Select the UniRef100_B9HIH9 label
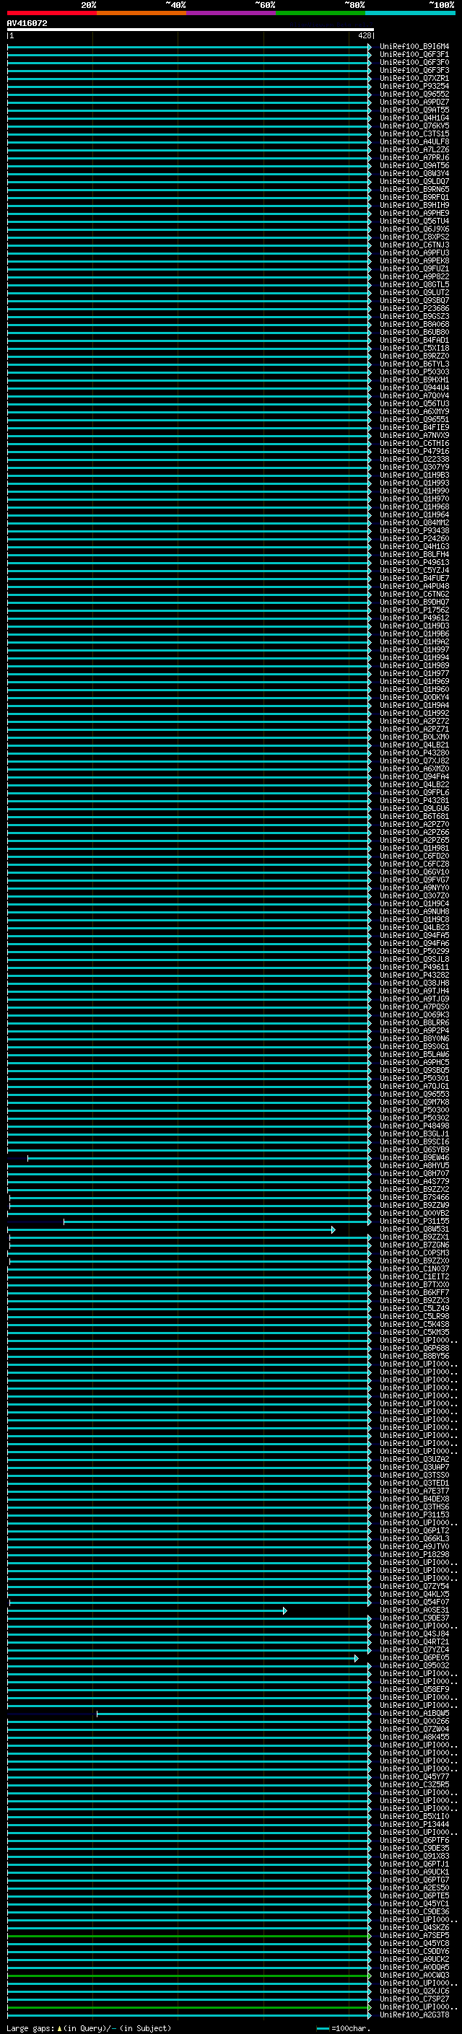 414,206
